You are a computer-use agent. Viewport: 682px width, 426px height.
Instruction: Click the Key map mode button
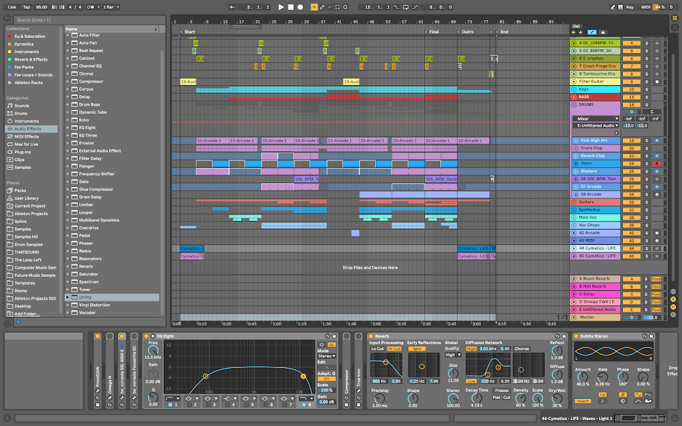[x=630, y=7]
